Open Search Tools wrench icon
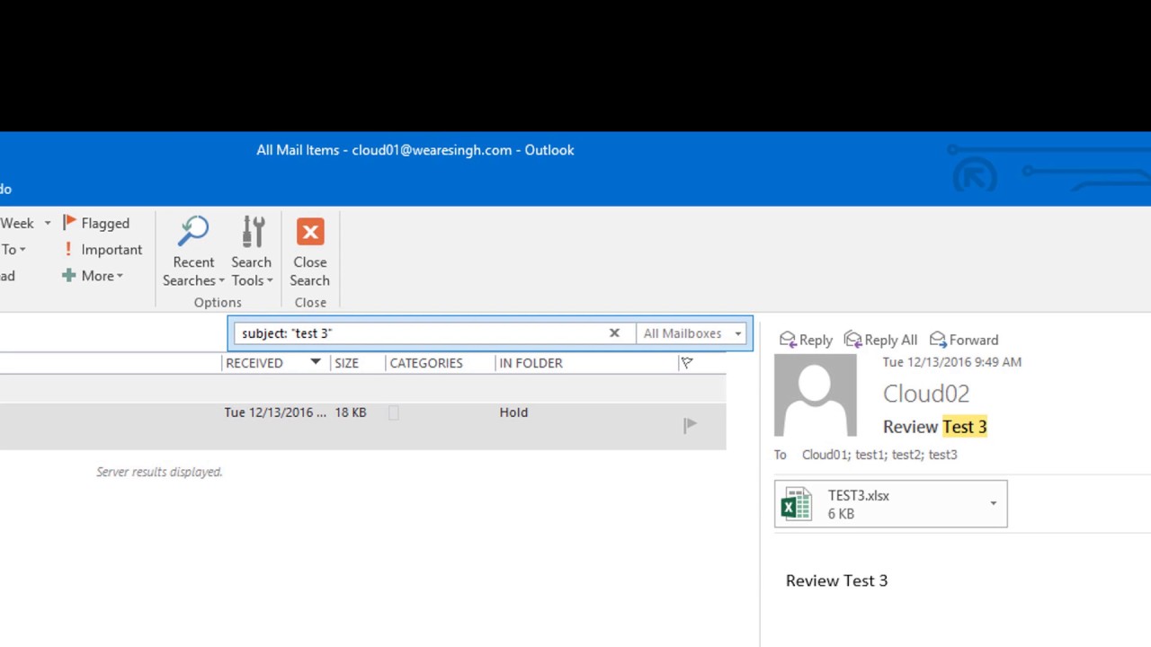1151x647 pixels. coord(253,232)
